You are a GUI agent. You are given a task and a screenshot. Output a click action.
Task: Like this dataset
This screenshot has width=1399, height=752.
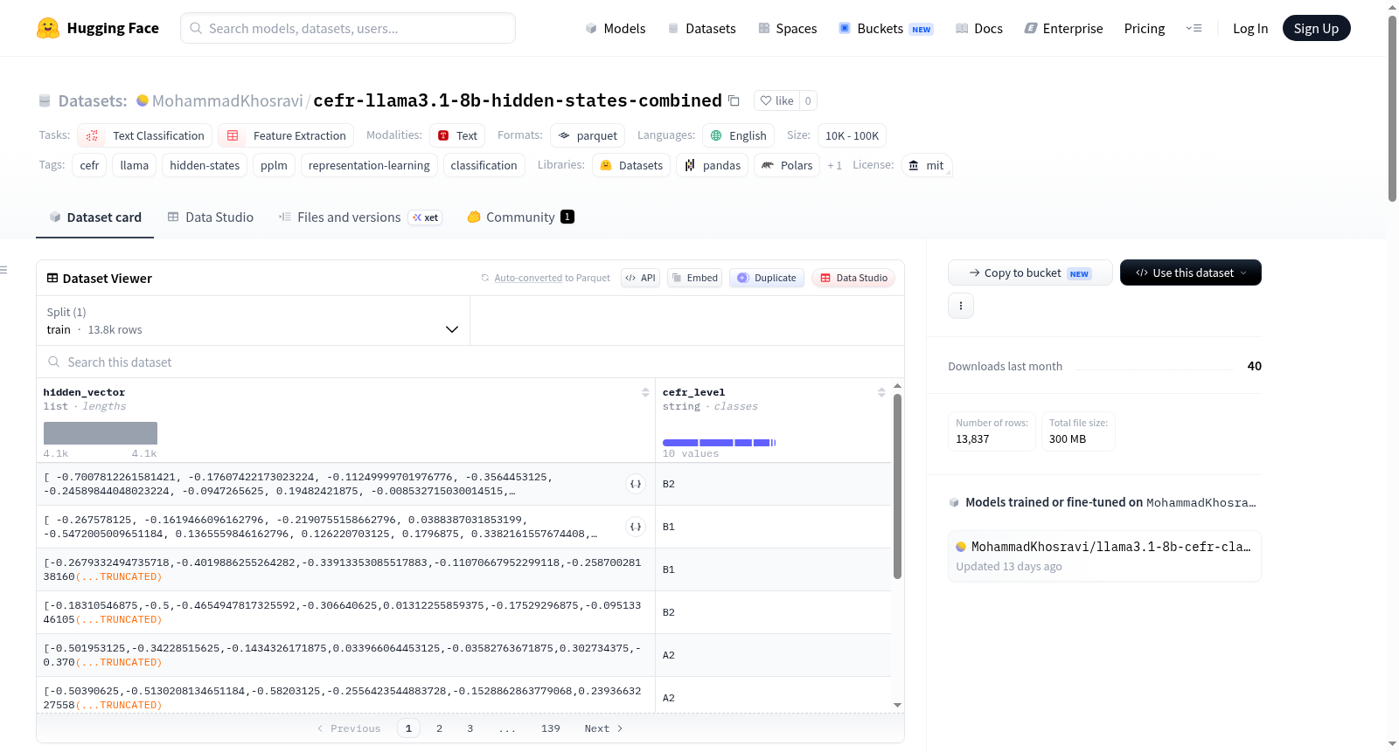pyautogui.click(x=776, y=100)
